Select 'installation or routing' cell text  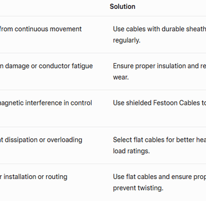click(x=34, y=177)
